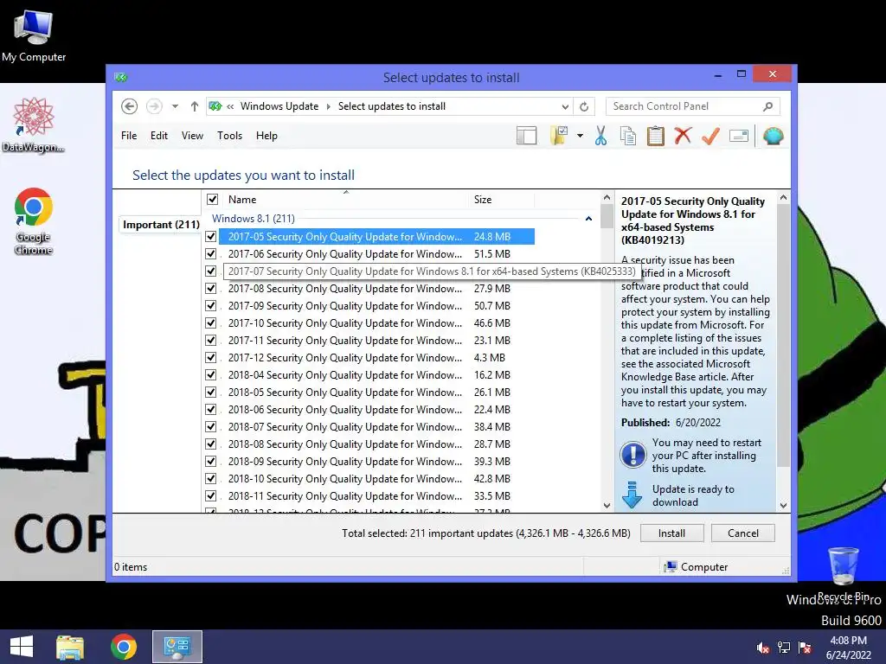Click the globe shell icon
The width and height of the screenshot is (886, 664).
[773, 136]
